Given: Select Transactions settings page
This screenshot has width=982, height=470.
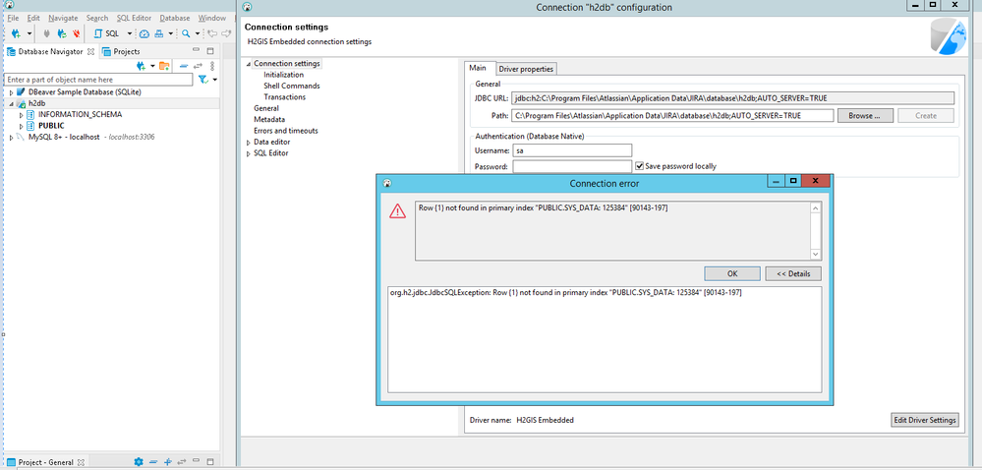Looking at the screenshot, I should (x=285, y=97).
